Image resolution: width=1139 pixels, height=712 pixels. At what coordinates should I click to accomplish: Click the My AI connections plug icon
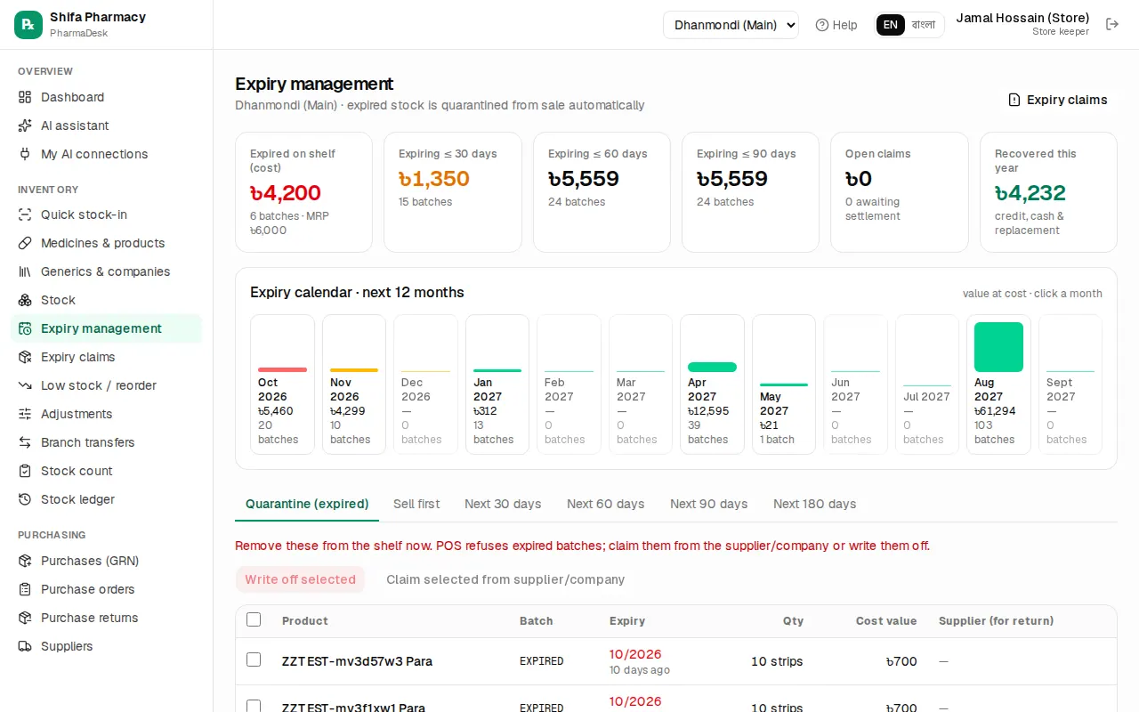click(x=25, y=154)
